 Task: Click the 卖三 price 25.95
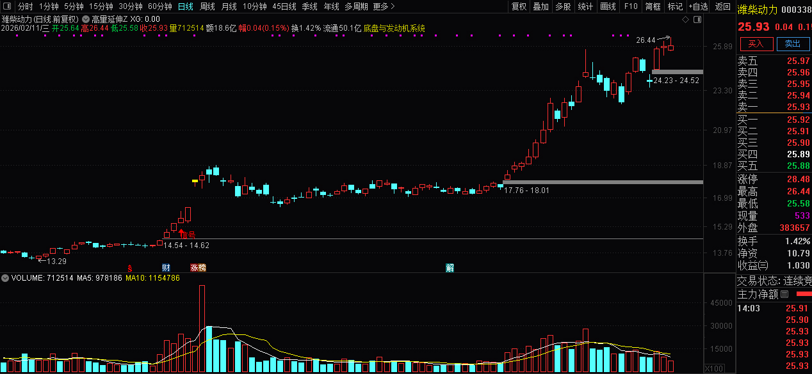(799, 84)
